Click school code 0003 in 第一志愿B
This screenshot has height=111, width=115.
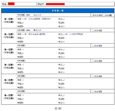coord(28,30)
